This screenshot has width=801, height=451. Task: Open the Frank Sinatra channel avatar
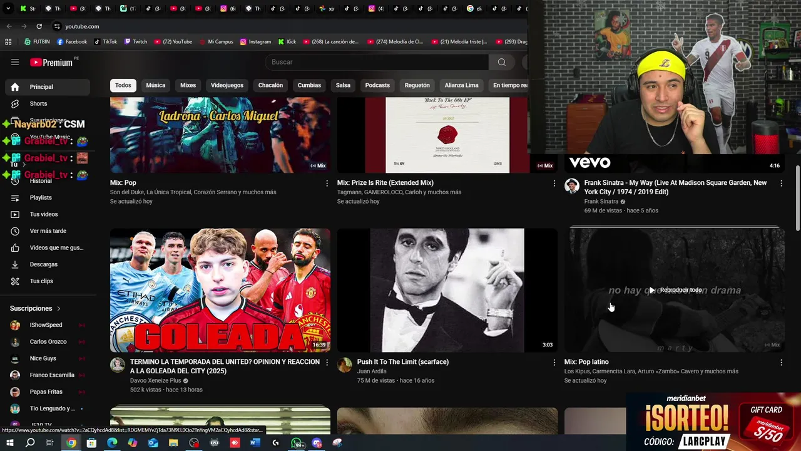[572, 186]
